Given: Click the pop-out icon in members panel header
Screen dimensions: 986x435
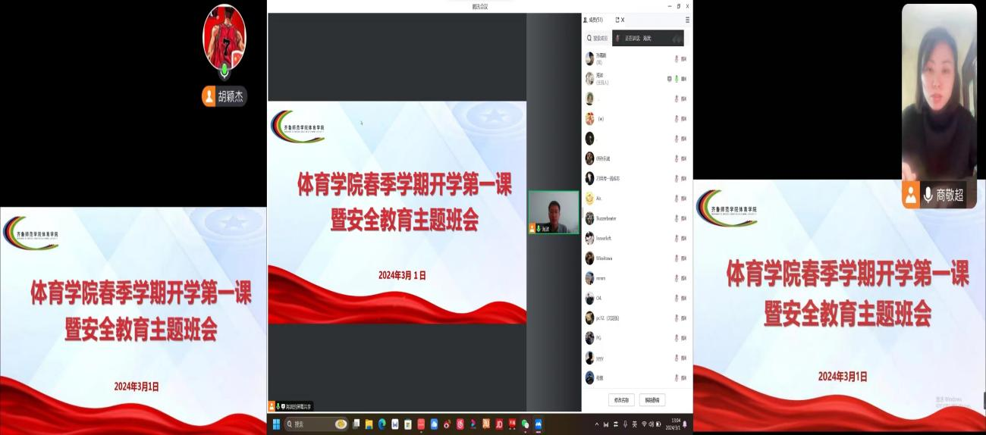Looking at the screenshot, I should pos(617,20).
